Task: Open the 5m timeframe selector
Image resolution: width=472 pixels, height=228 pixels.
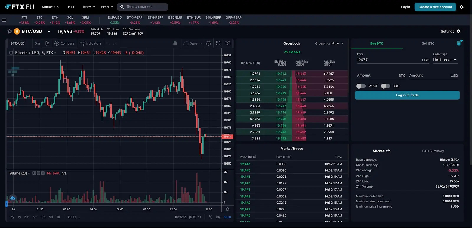Action: click(37, 43)
